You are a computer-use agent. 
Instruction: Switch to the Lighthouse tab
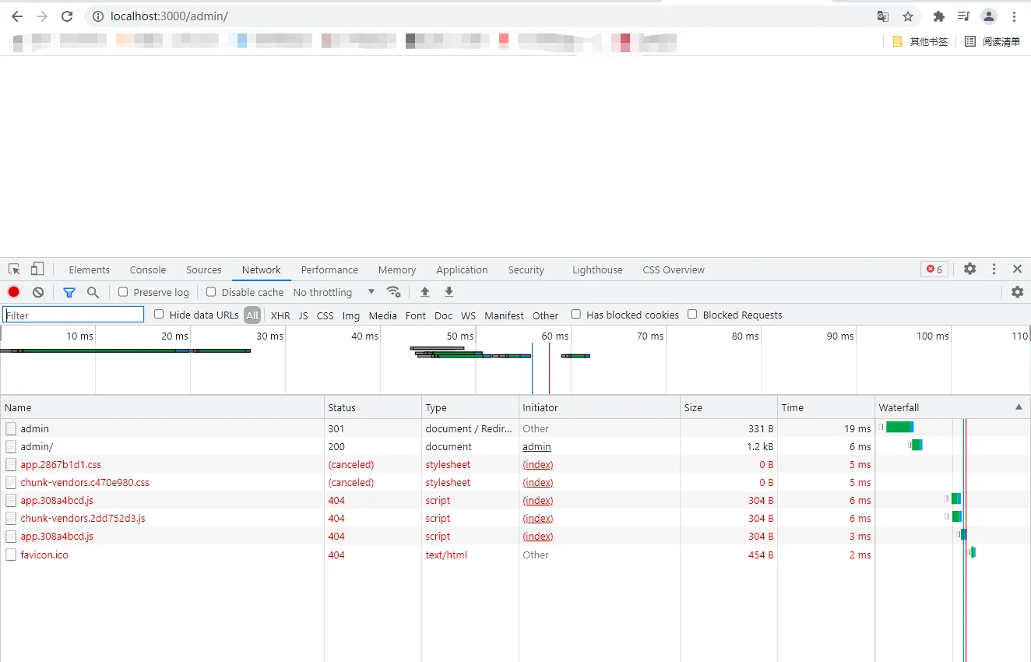[x=597, y=269]
